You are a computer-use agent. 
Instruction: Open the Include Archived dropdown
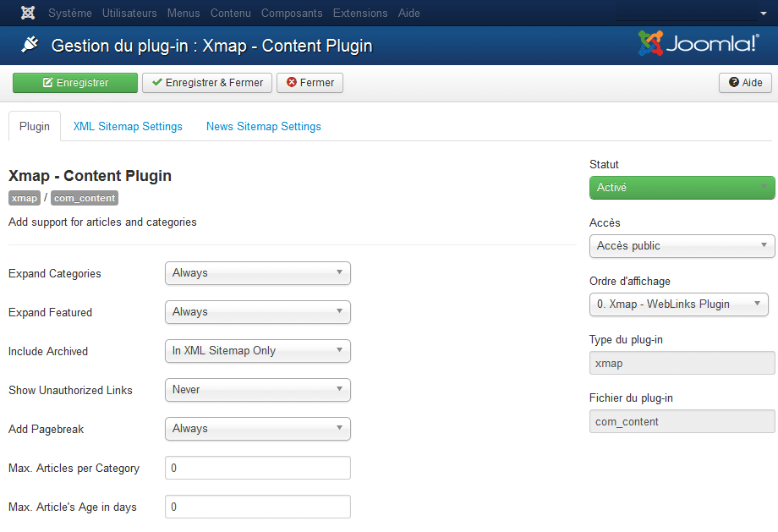pyautogui.click(x=257, y=351)
